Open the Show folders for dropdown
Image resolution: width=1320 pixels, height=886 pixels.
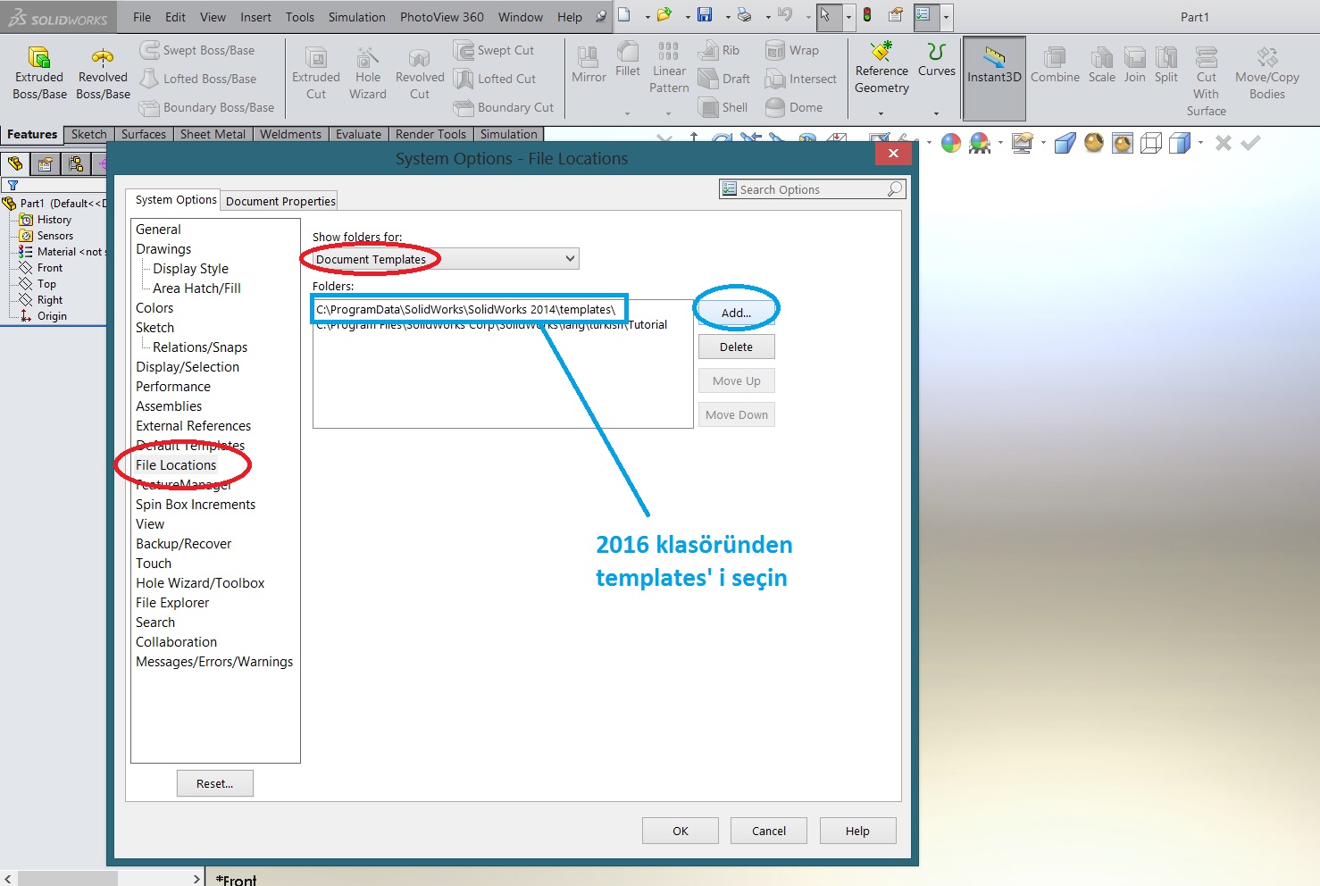[x=446, y=259]
